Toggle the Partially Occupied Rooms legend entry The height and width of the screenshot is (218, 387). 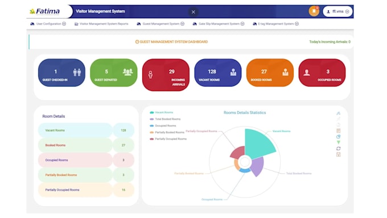tap(168, 139)
